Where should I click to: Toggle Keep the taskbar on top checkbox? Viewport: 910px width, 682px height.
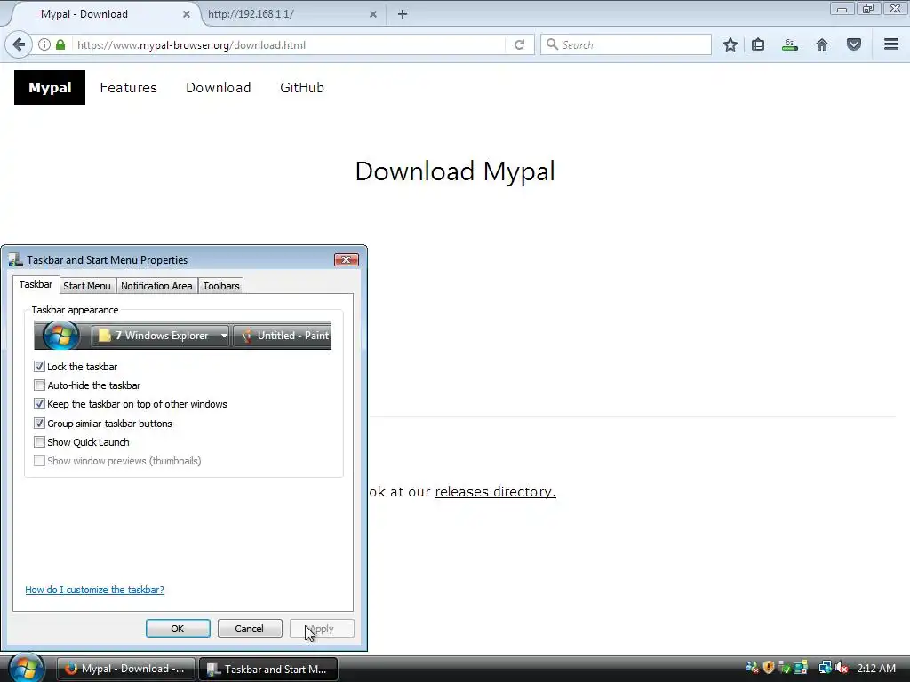[x=39, y=404]
